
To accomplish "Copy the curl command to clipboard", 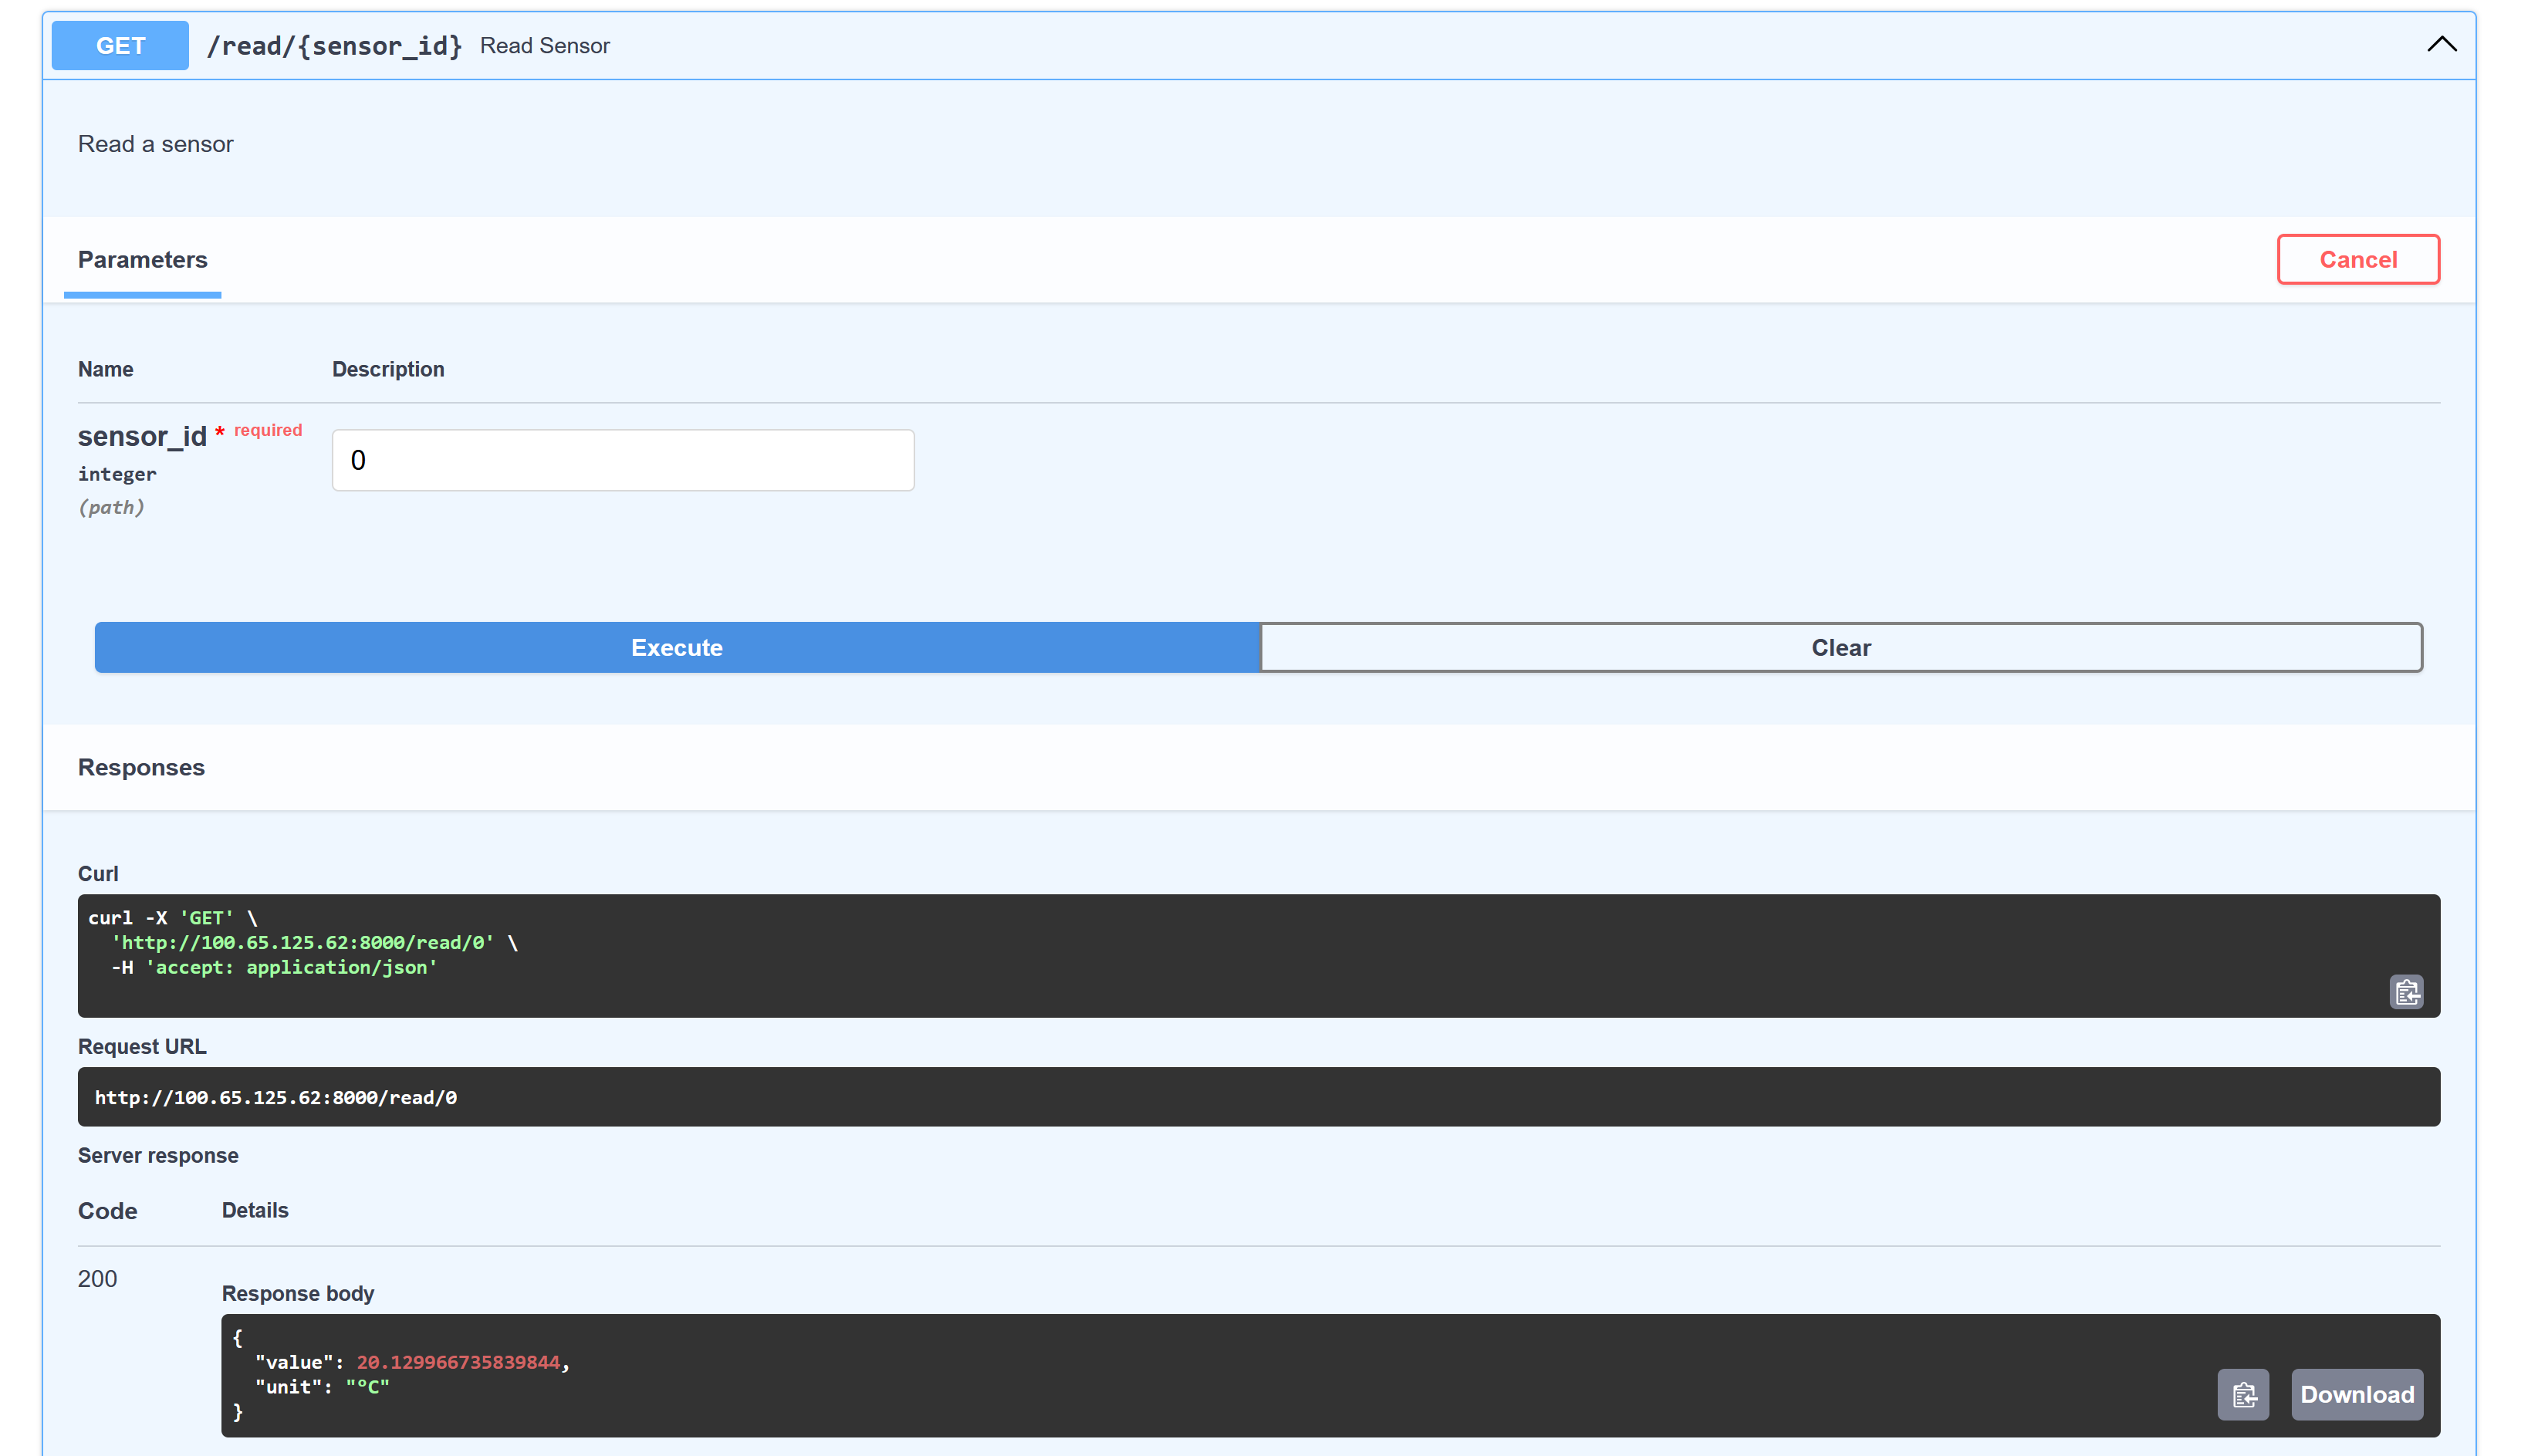I will pyautogui.click(x=2407, y=991).
